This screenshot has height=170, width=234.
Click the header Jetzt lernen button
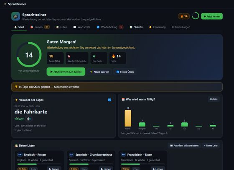tap(212, 16)
